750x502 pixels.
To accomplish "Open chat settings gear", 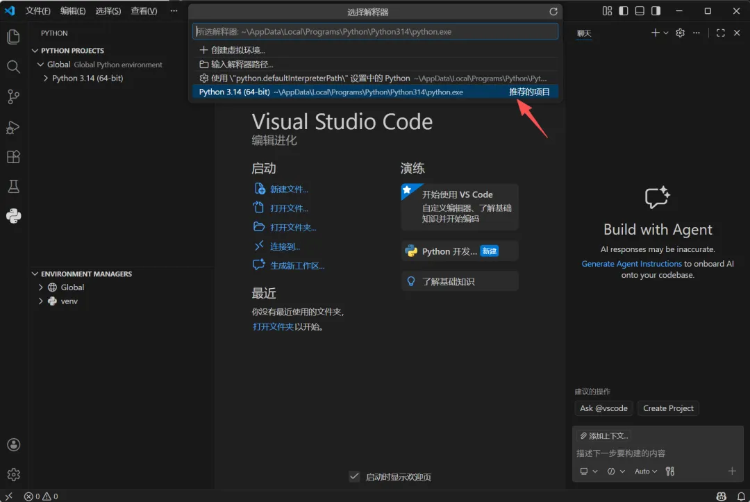I will (x=680, y=33).
